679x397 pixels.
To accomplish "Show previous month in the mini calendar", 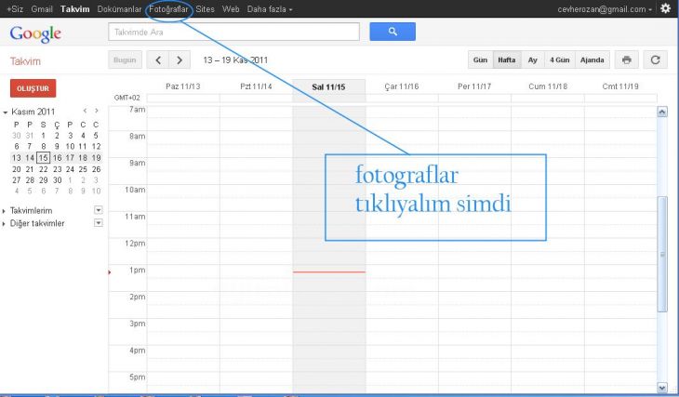I will click(85, 112).
